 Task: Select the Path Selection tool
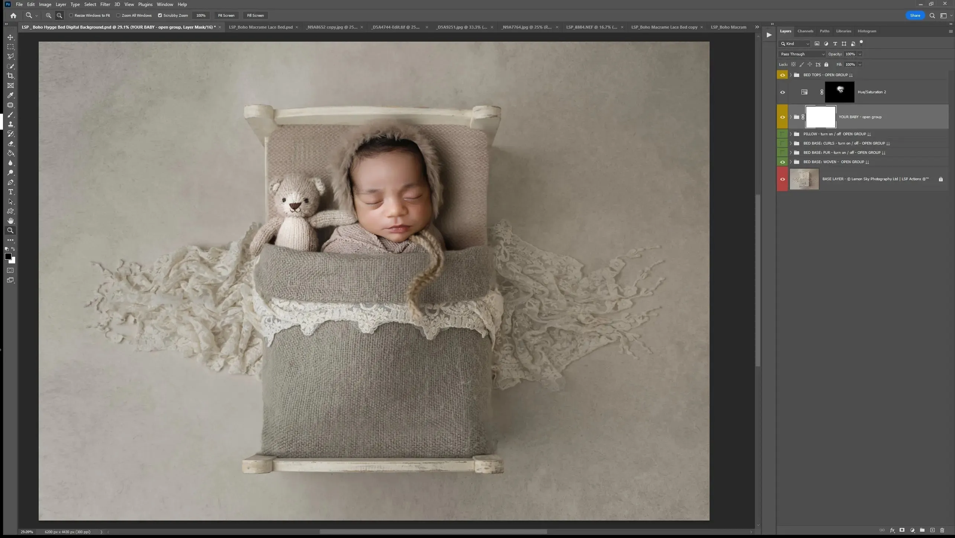pyautogui.click(x=10, y=201)
